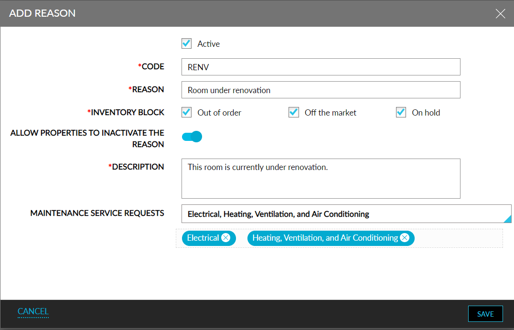The width and height of the screenshot is (514, 330).
Task: Click the SAVE button
Action: coord(485,314)
